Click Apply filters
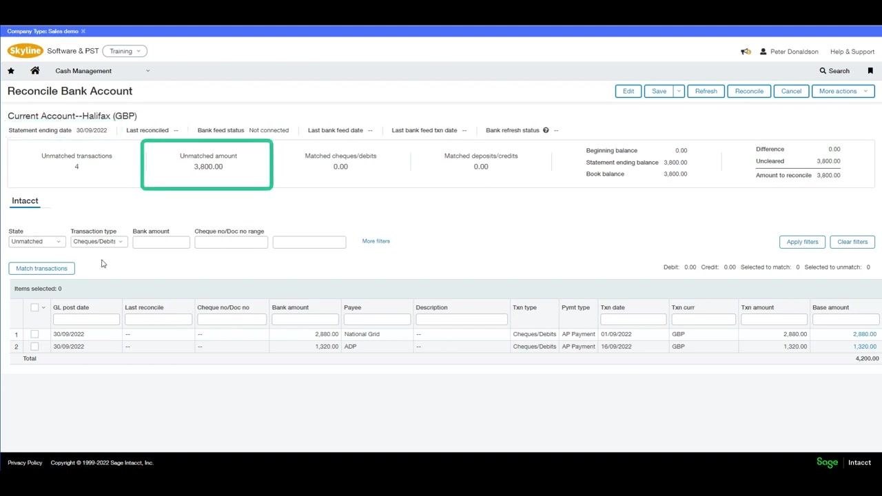Viewport: 882px width, 496px height. click(x=803, y=242)
